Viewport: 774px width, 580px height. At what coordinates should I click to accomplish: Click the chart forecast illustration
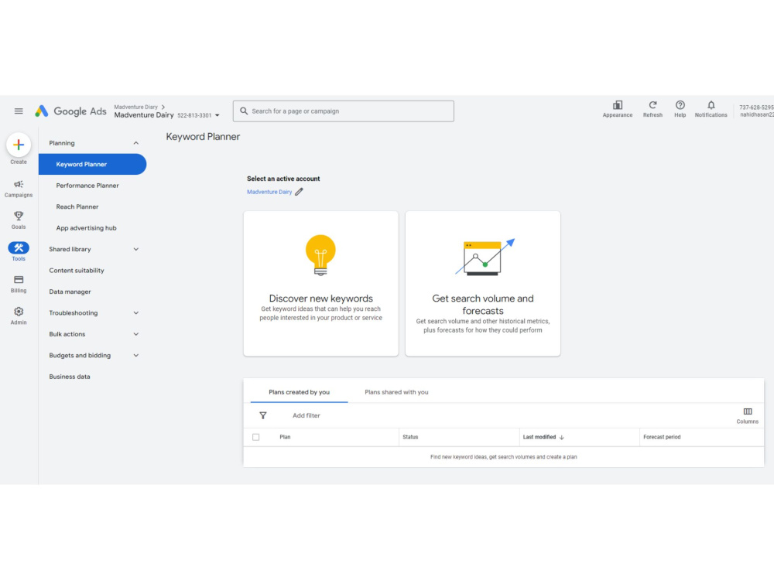(x=485, y=257)
